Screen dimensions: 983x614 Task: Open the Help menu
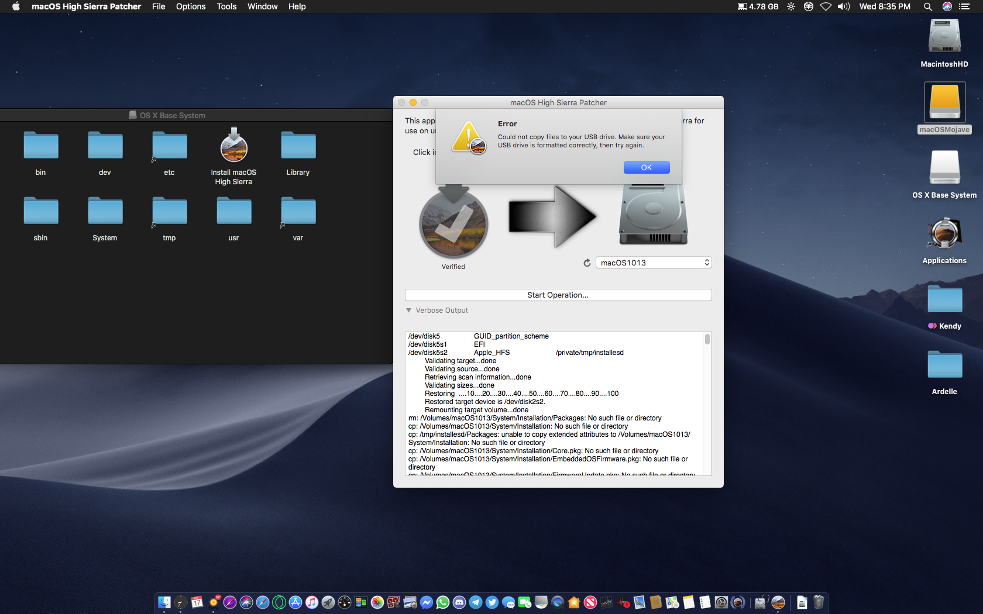pyautogui.click(x=297, y=6)
